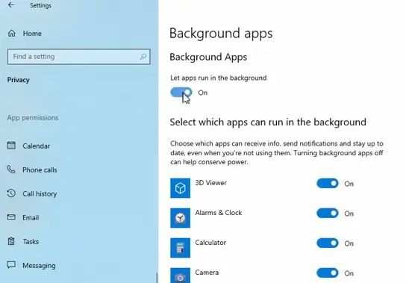Image resolution: width=406 pixels, height=283 pixels.
Task: Click 'Select which apps can run' heading
Action: click(268, 122)
